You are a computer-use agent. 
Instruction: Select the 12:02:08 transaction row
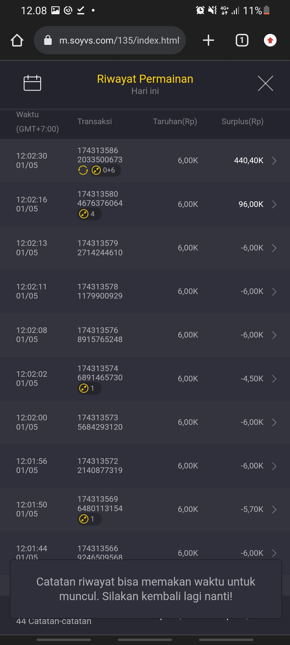pos(145,335)
